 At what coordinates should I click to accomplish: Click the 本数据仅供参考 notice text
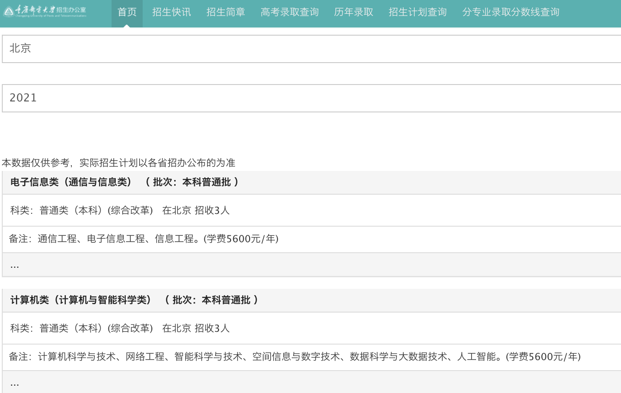(118, 163)
